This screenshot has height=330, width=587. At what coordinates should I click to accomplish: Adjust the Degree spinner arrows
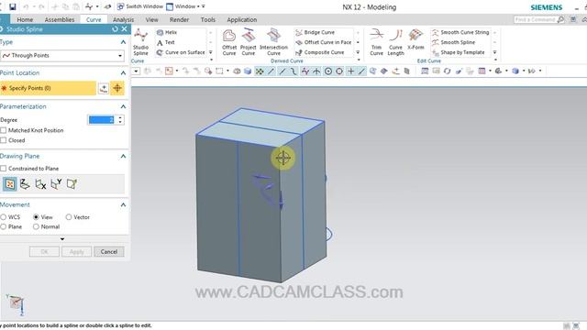(x=120, y=120)
